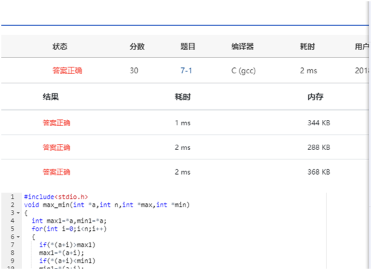Viewport: 372px width, 270px height.
Task: Open problem link 7-1
Action: (186, 71)
